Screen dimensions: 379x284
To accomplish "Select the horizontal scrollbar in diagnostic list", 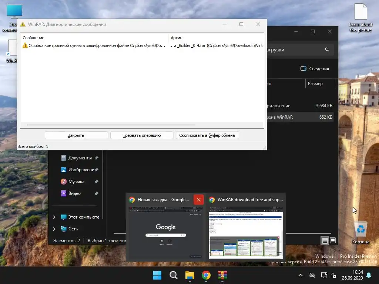I will click(x=111, y=125).
